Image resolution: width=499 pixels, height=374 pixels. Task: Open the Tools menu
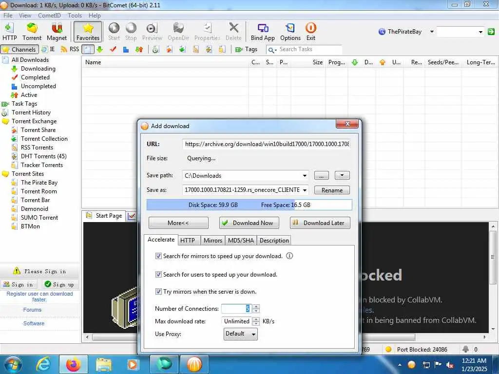[75, 15]
